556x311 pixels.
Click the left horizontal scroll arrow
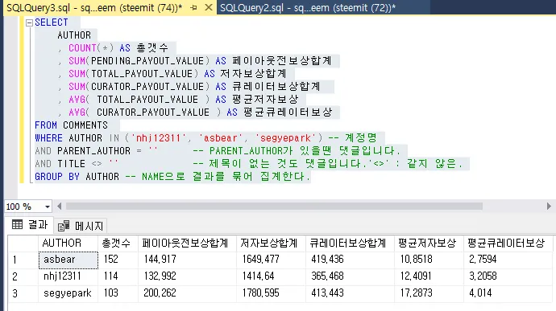click(x=59, y=207)
